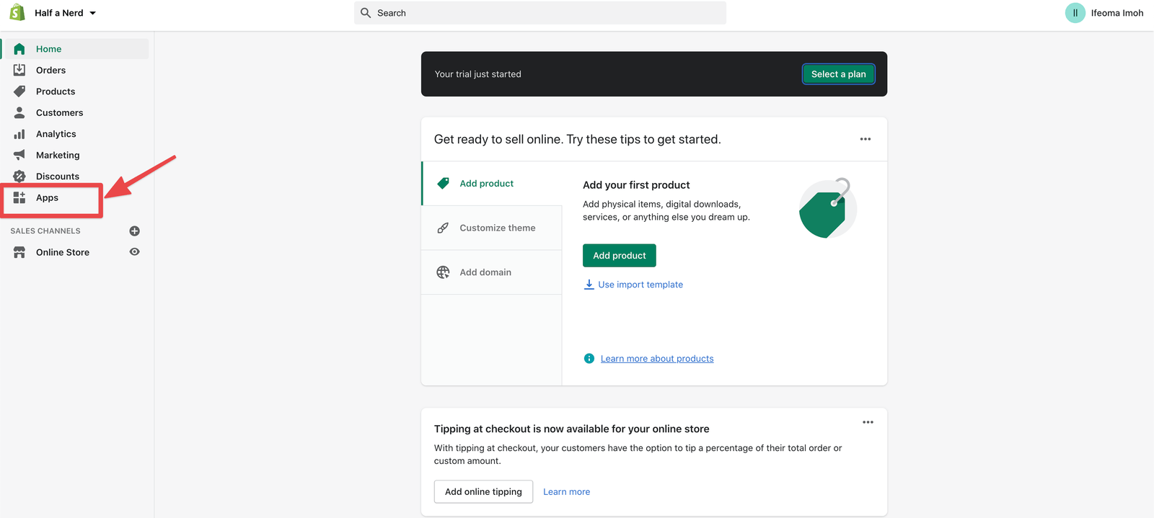Add a sales channel with plus icon
The image size is (1154, 518).
tap(134, 231)
